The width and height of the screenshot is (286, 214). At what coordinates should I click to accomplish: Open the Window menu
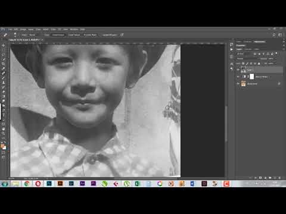[74, 29]
